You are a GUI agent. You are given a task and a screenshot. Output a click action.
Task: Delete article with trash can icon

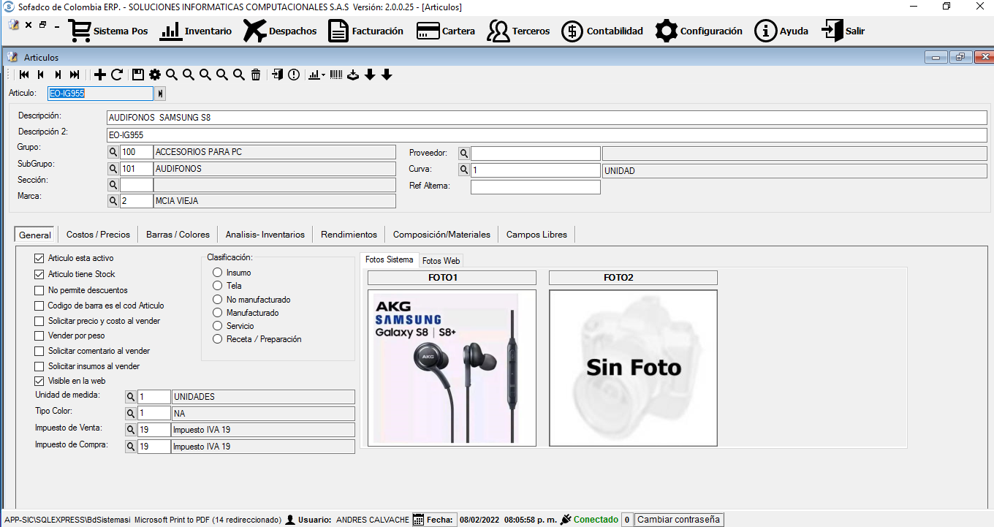click(x=256, y=75)
